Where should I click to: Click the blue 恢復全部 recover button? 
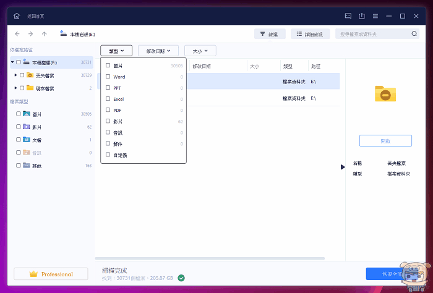click(x=392, y=274)
